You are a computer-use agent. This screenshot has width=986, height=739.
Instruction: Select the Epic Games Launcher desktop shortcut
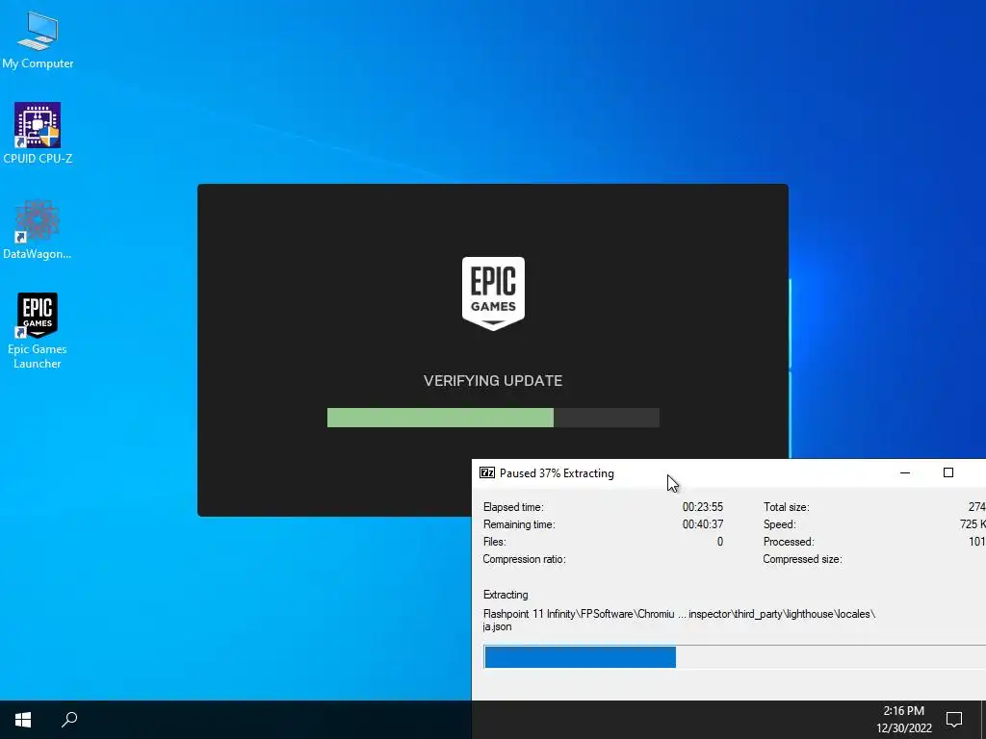click(38, 331)
